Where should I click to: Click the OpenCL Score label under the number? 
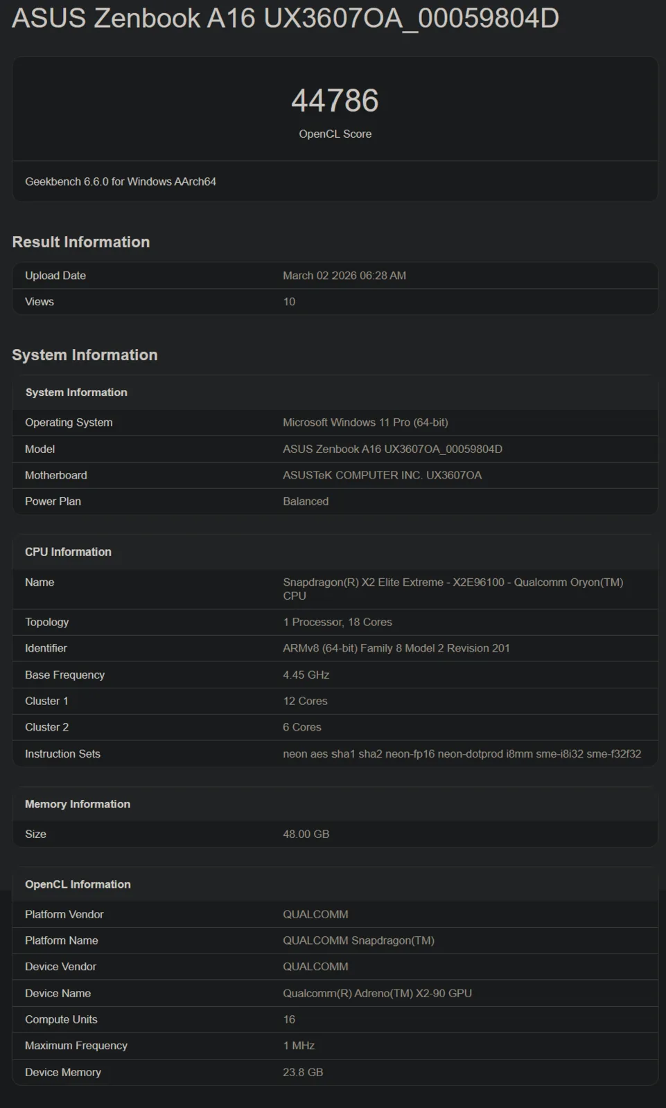tap(335, 134)
